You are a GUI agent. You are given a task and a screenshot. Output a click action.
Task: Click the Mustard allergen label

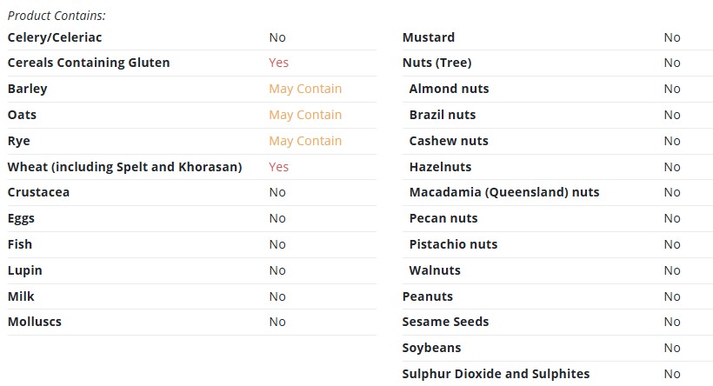click(x=429, y=37)
